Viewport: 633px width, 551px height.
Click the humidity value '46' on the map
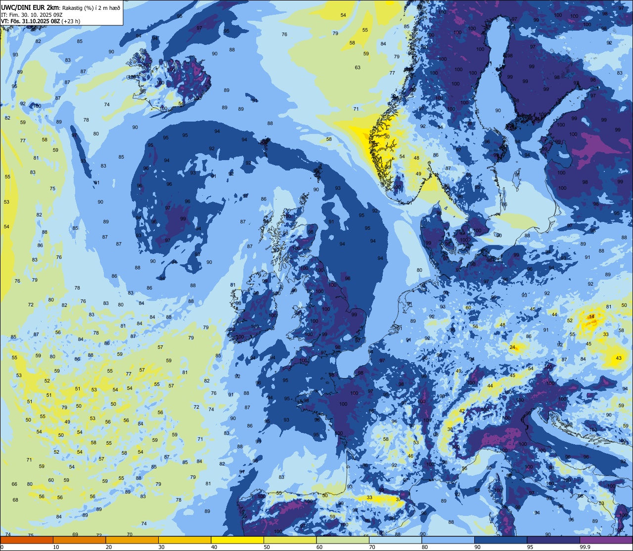[410, 456]
